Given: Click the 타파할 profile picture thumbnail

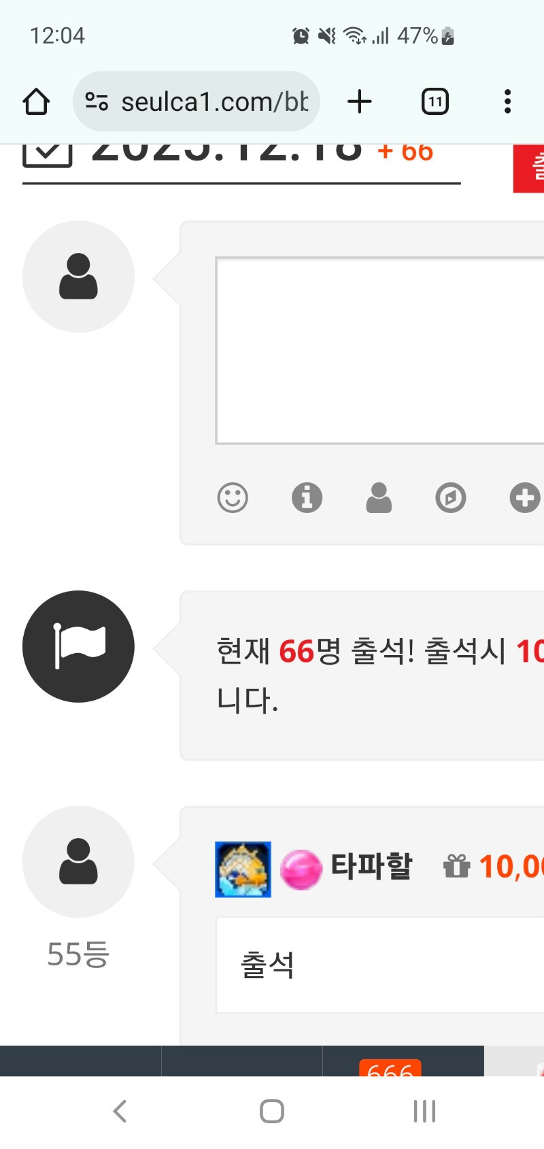Looking at the screenshot, I should pos(243,869).
